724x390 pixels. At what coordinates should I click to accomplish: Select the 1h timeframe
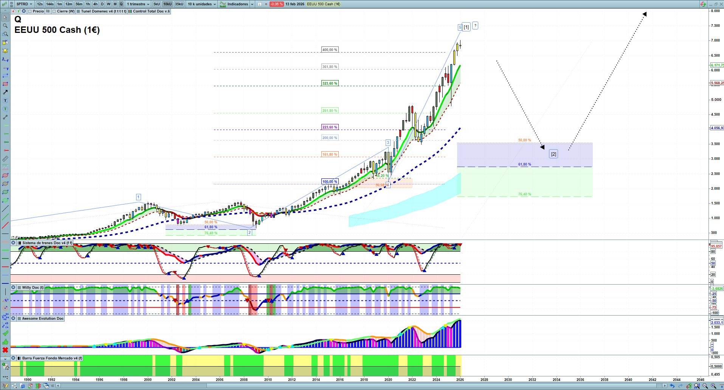pyautogui.click(x=88, y=4)
